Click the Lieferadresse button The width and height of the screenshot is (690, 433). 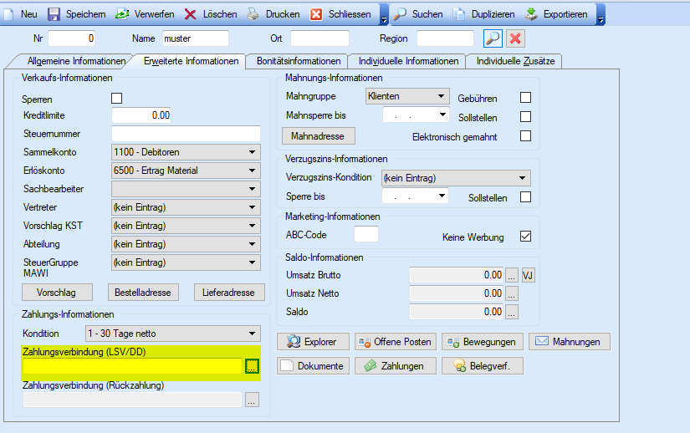tap(229, 293)
